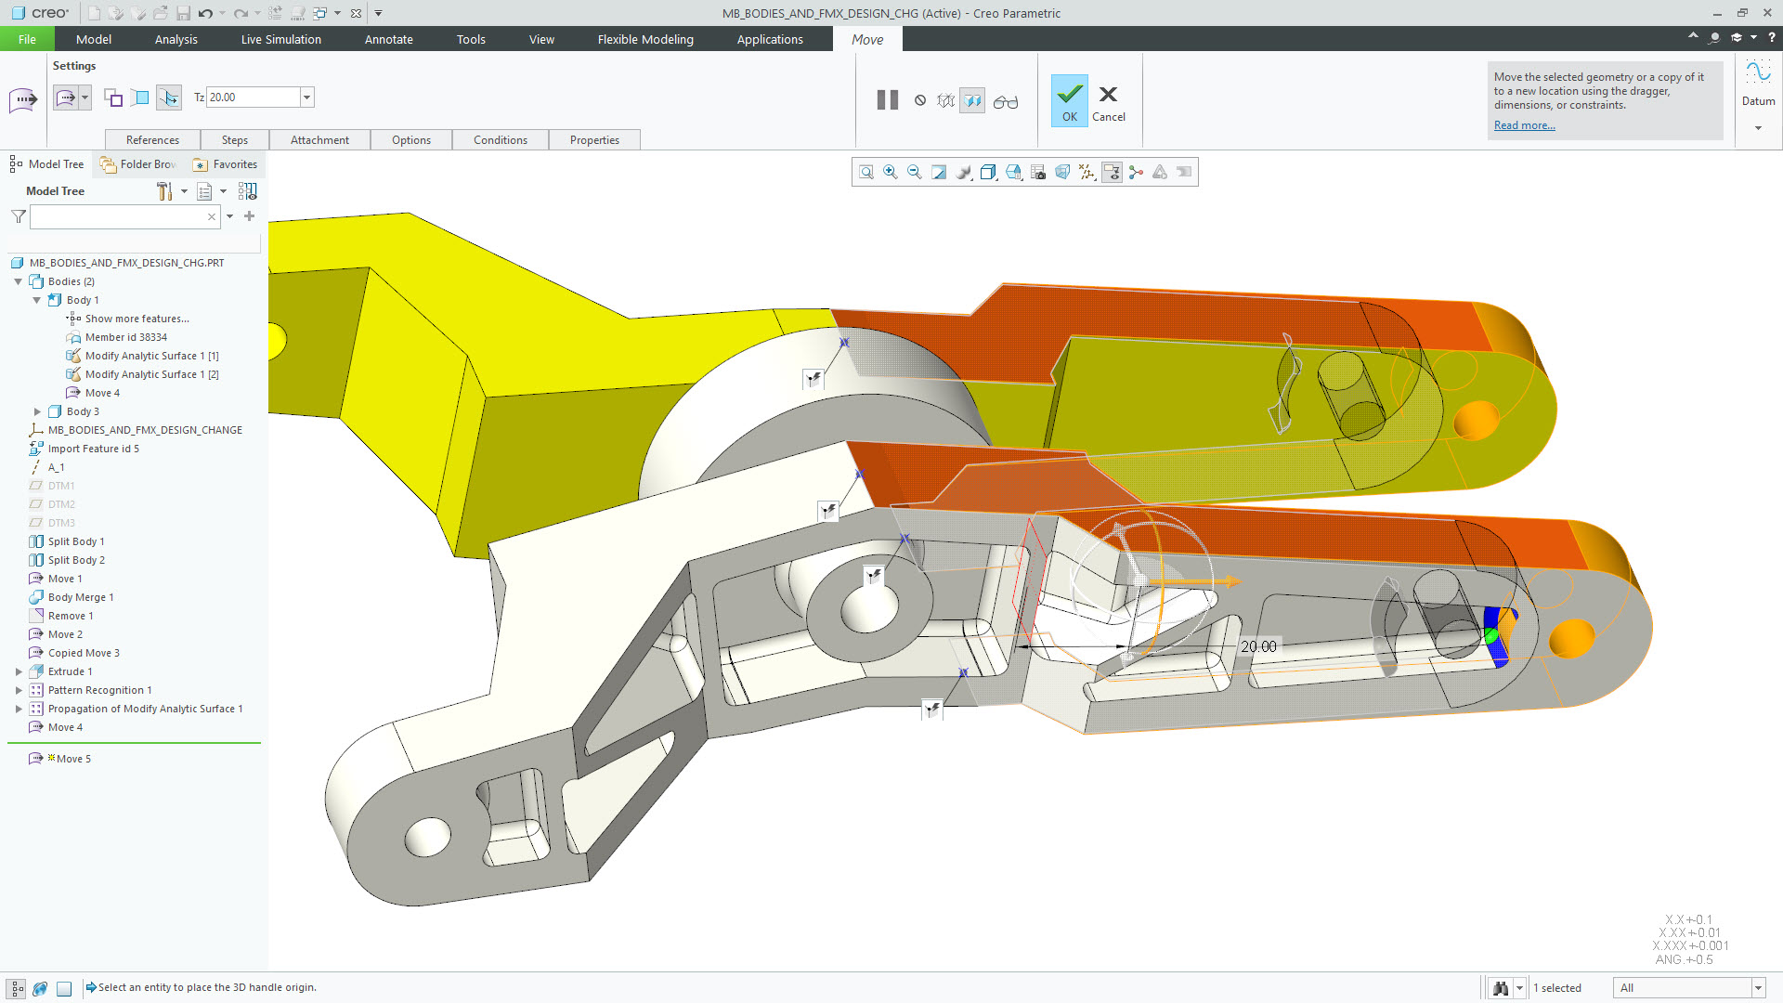Edit the Tz value input field showing 20.00
Viewport: 1783px width, 1003px height.
coord(250,97)
